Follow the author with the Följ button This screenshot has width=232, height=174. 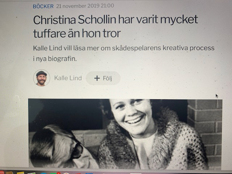coord(103,78)
